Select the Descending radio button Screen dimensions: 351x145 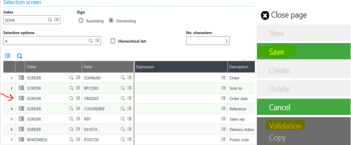pos(111,21)
